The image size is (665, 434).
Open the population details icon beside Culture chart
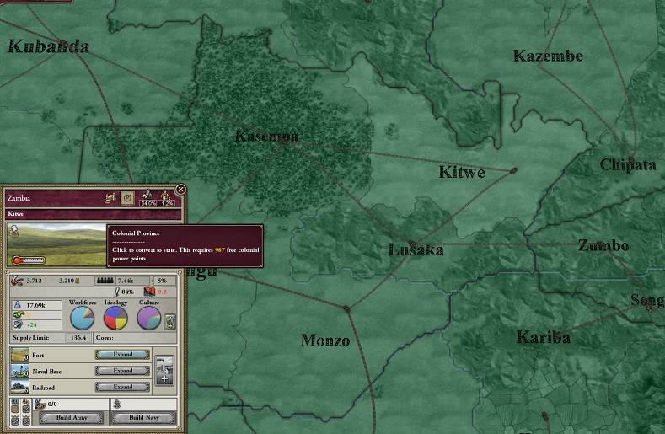pos(170,320)
